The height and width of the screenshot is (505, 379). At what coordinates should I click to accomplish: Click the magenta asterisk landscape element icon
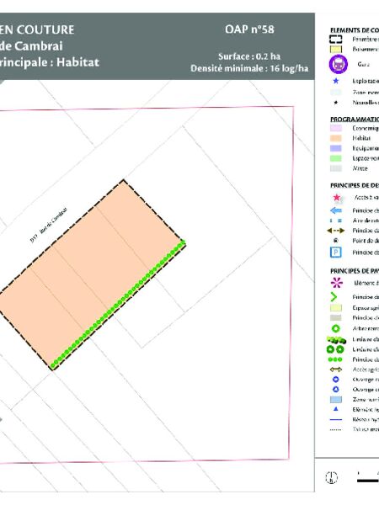coord(337,283)
